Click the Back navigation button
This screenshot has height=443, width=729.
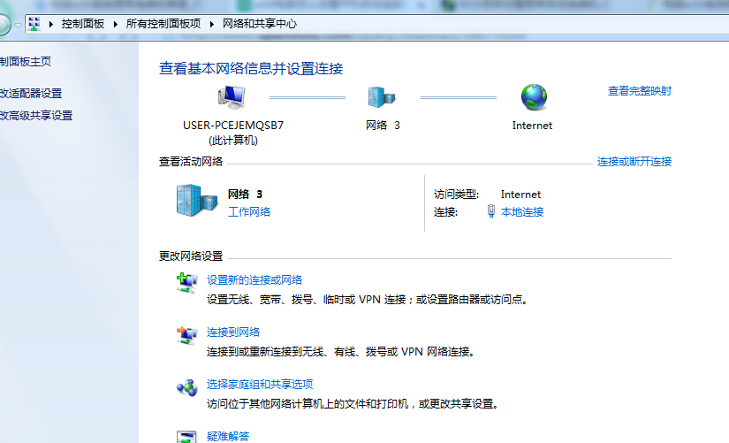(x=3, y=25)
